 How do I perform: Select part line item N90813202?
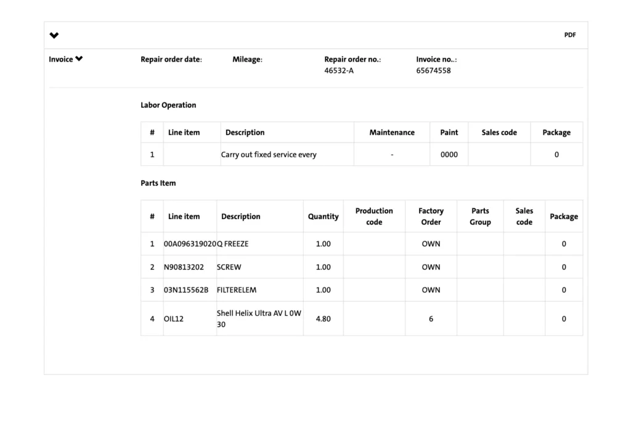(184, 267)
